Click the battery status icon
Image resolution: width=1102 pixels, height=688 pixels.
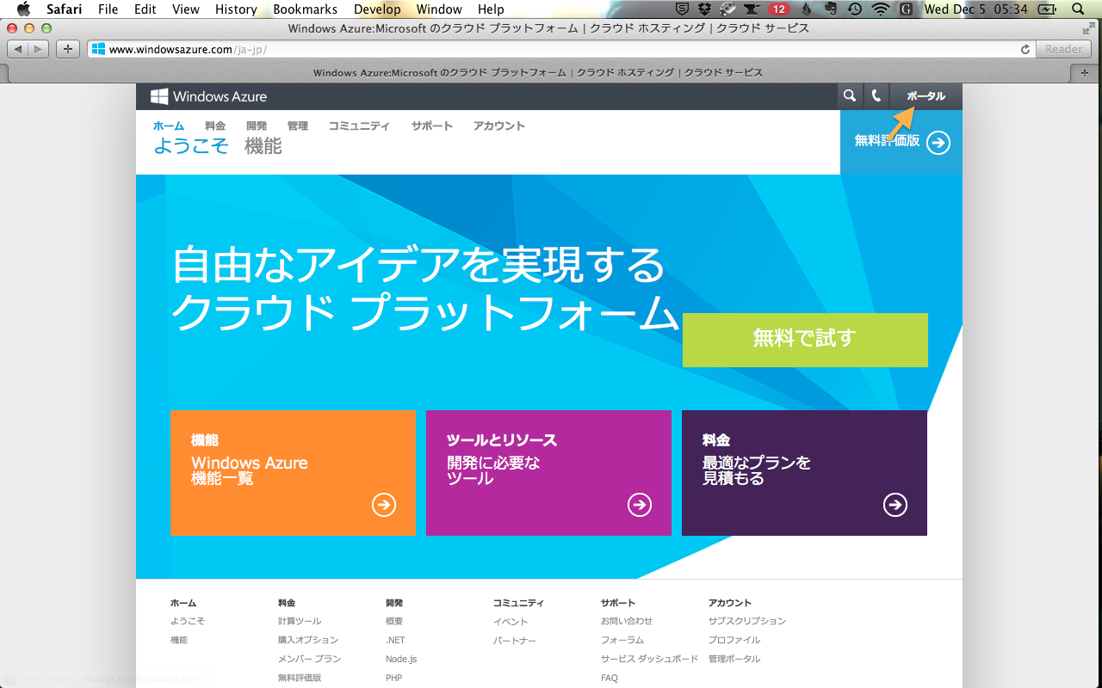[x=1048, y=9]
